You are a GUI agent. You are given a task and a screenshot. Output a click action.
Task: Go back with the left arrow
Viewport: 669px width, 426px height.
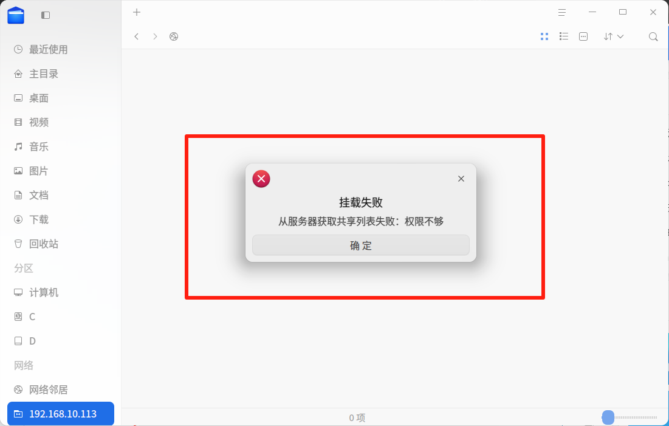pos(137,36)
